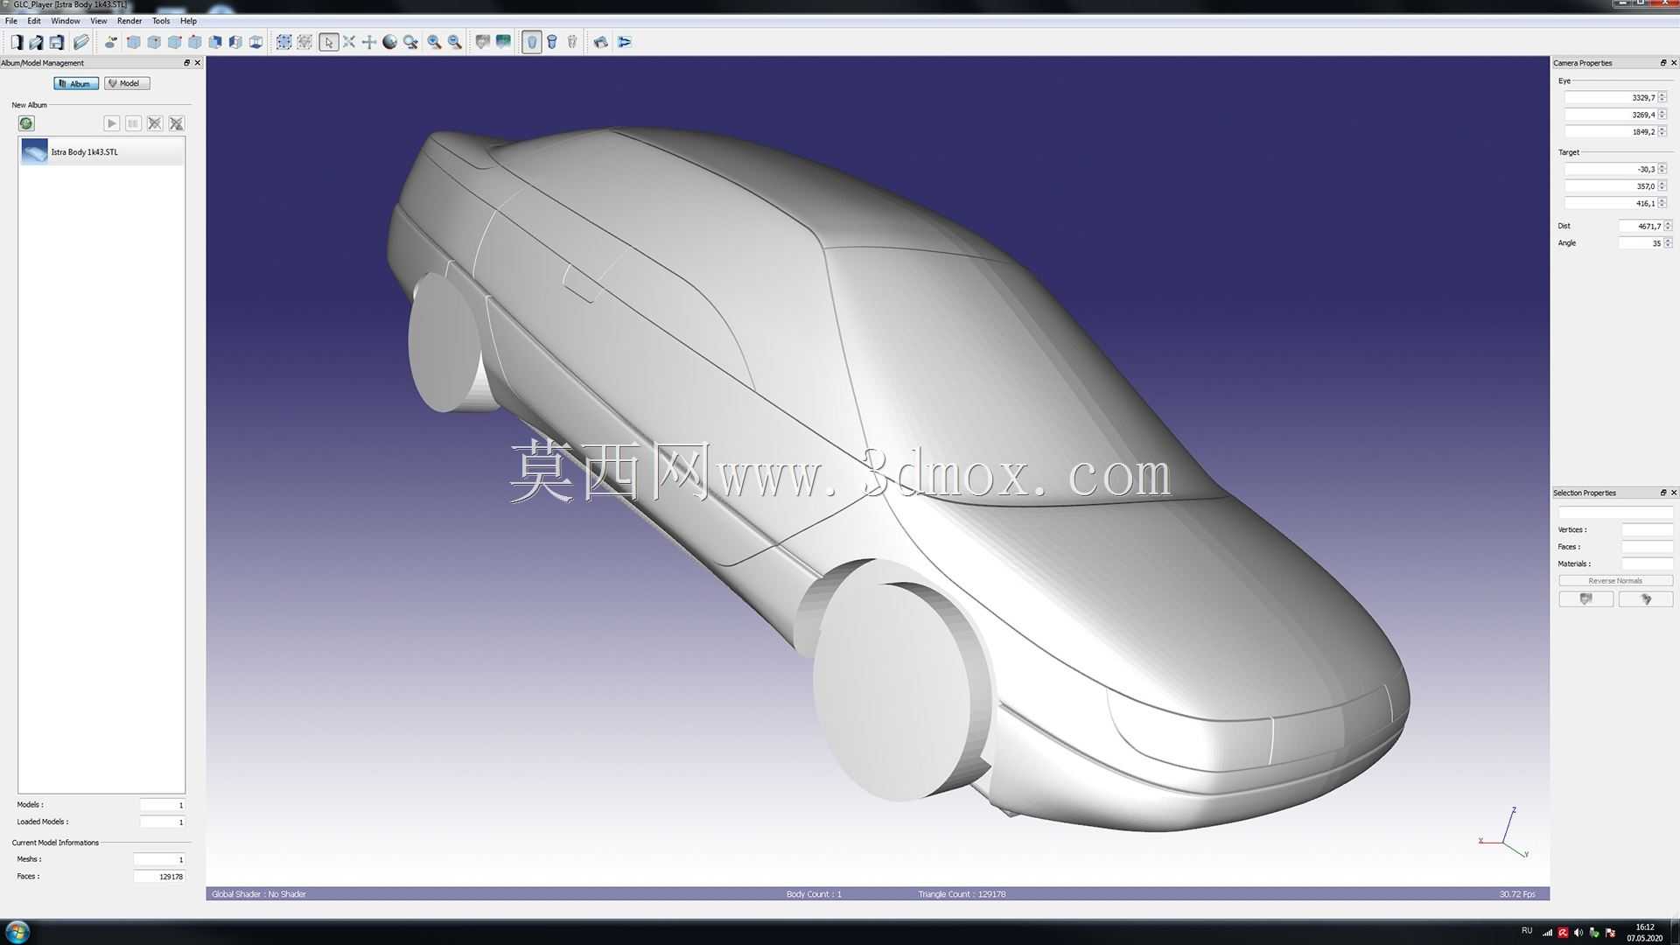
Task: Click the wireframe box view icon
Action: pos(255,42)
